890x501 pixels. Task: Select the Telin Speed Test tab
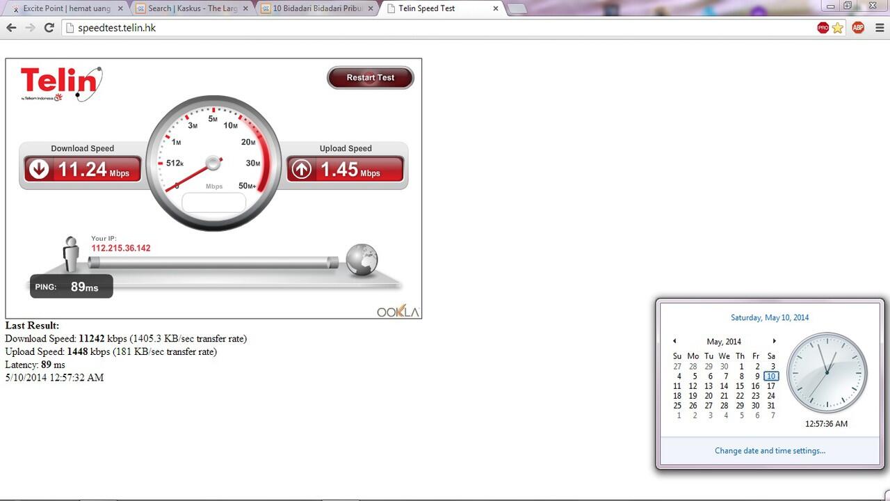444,8
